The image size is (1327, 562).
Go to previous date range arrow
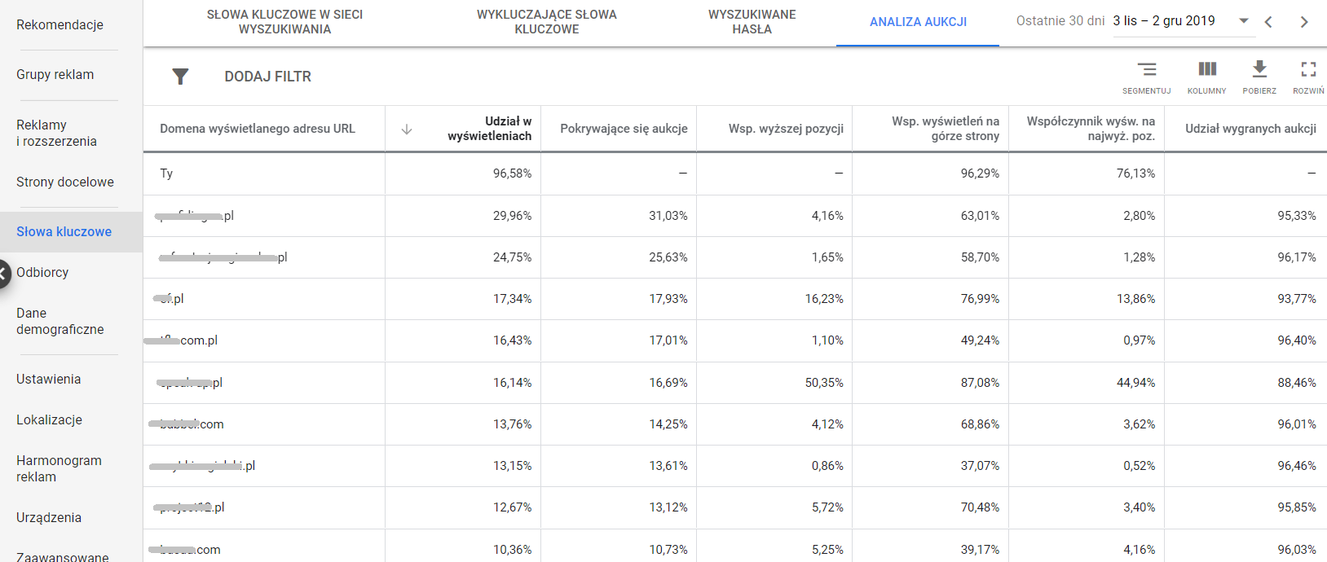tap(1268, 22)
